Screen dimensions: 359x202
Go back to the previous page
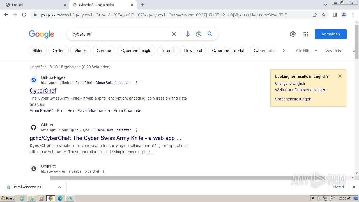point(6,15)
